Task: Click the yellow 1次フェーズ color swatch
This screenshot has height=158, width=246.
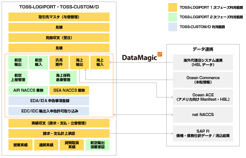Action: 173,7
